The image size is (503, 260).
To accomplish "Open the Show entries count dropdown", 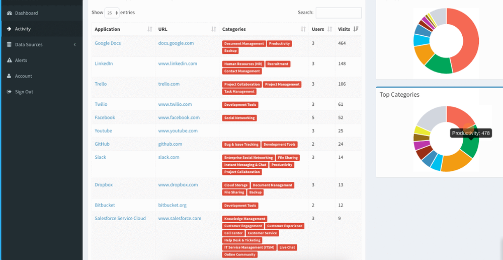I will tap(112, 13).
